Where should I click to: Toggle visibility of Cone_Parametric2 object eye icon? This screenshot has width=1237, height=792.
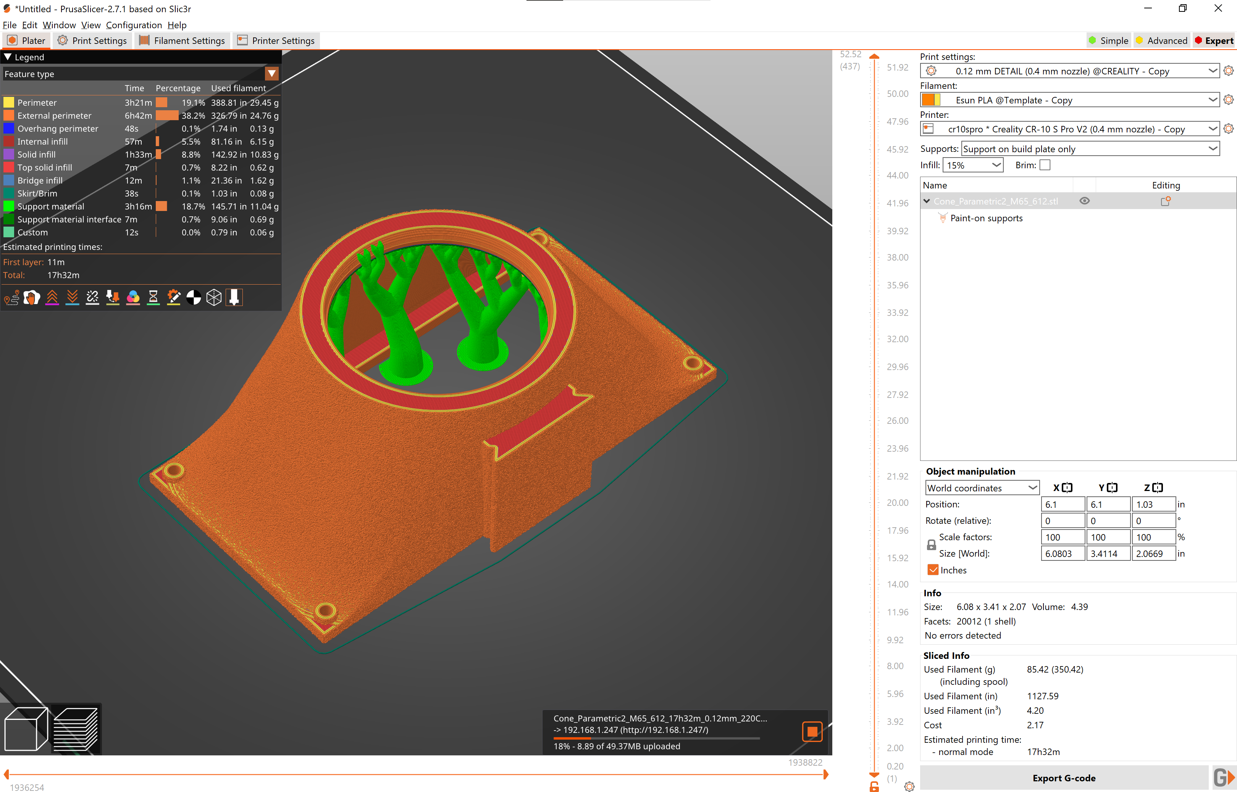(1084, 201)
